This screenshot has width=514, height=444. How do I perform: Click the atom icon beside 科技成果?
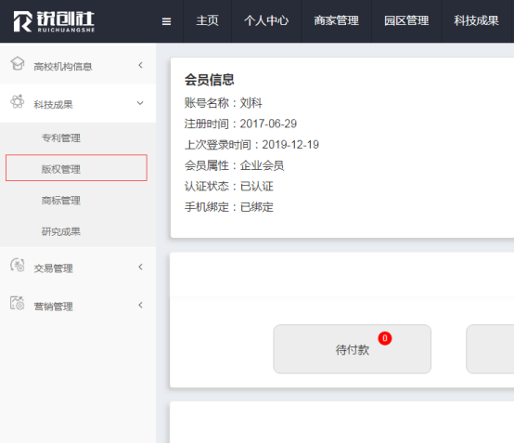[18, 102]
